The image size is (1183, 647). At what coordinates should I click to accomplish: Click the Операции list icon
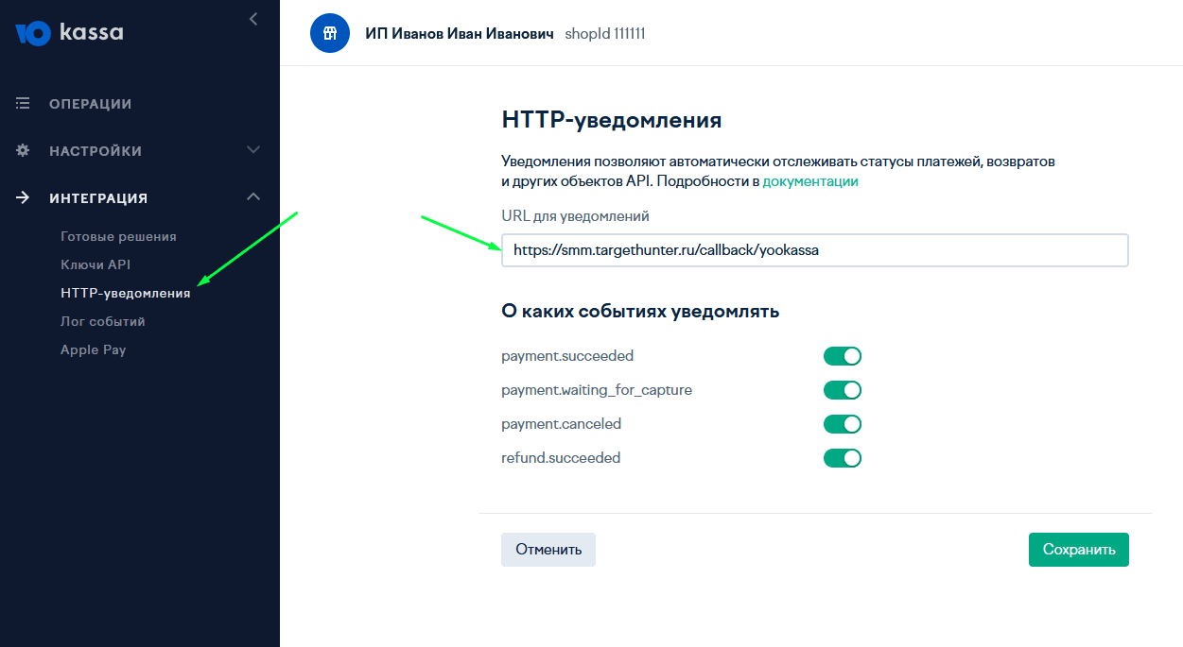coord(24,104)
